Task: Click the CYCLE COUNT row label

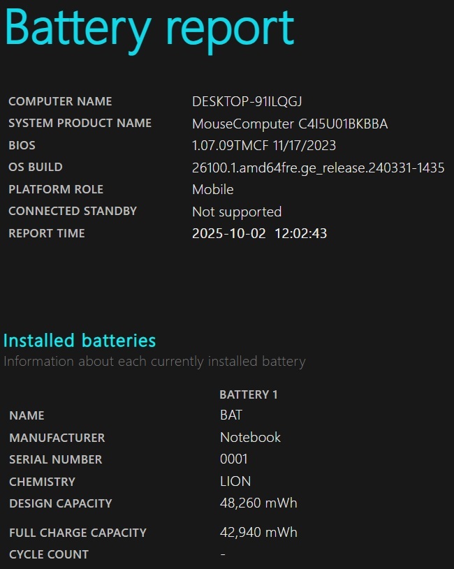Action: (x=49, y=554)
